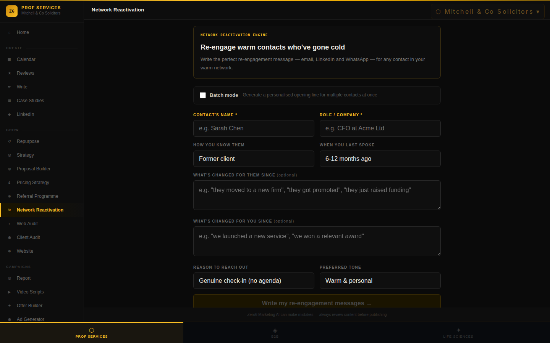550x343 pixels.
Task: Open Reviews in sidebar
Action: [x=42, y=73]
